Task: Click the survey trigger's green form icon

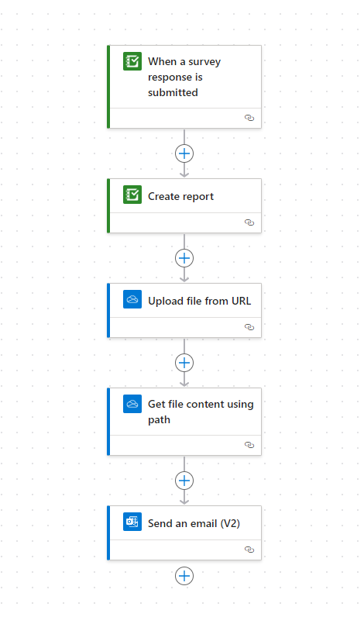Action: [132, 61]
